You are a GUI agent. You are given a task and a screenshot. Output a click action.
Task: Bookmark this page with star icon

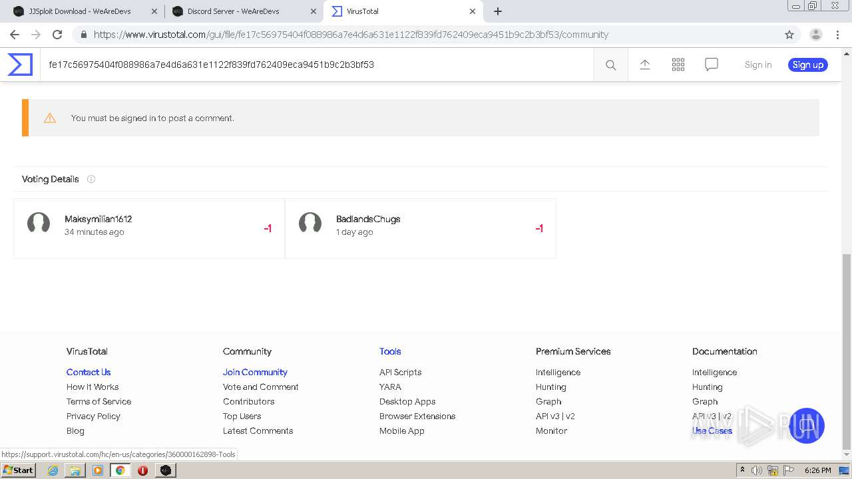(789, 35)
